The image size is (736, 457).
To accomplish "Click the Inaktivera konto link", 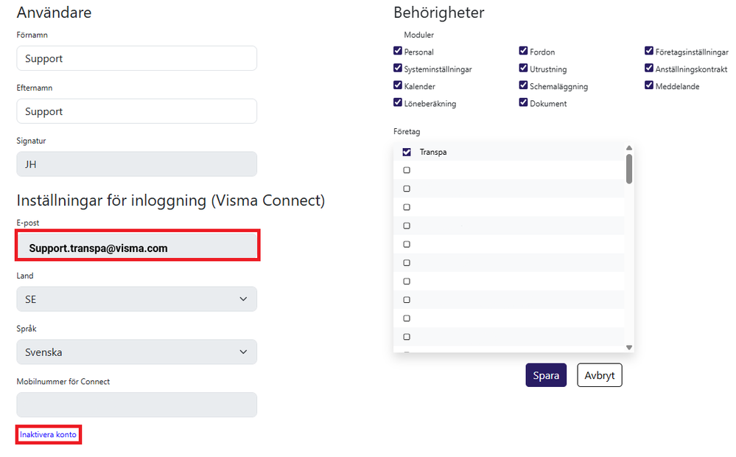I will click(47, 434).
